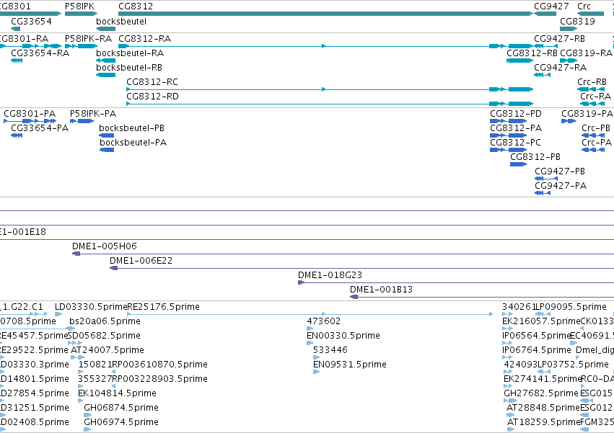Image resolution: width=614 pixels, height=433 pixels.
Task: Select the CG8312-PA protein label
Action: (516, 128)
